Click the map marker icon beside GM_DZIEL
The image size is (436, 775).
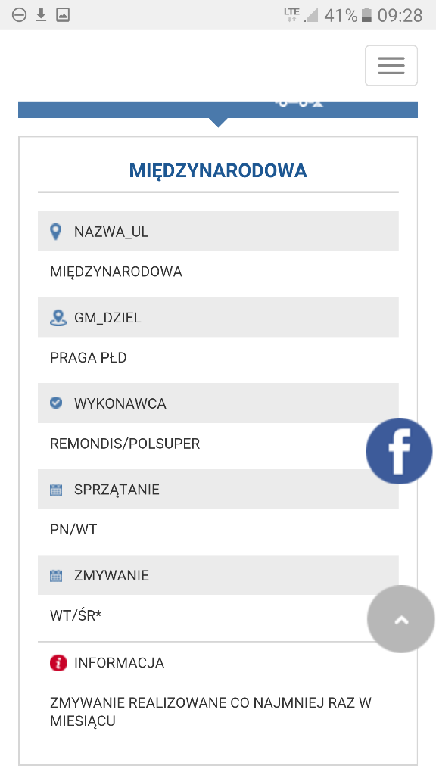click(58, 317)
